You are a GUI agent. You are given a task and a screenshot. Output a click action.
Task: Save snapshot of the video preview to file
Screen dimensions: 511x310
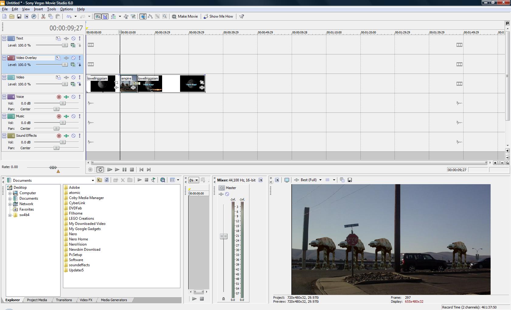point(350,180)
